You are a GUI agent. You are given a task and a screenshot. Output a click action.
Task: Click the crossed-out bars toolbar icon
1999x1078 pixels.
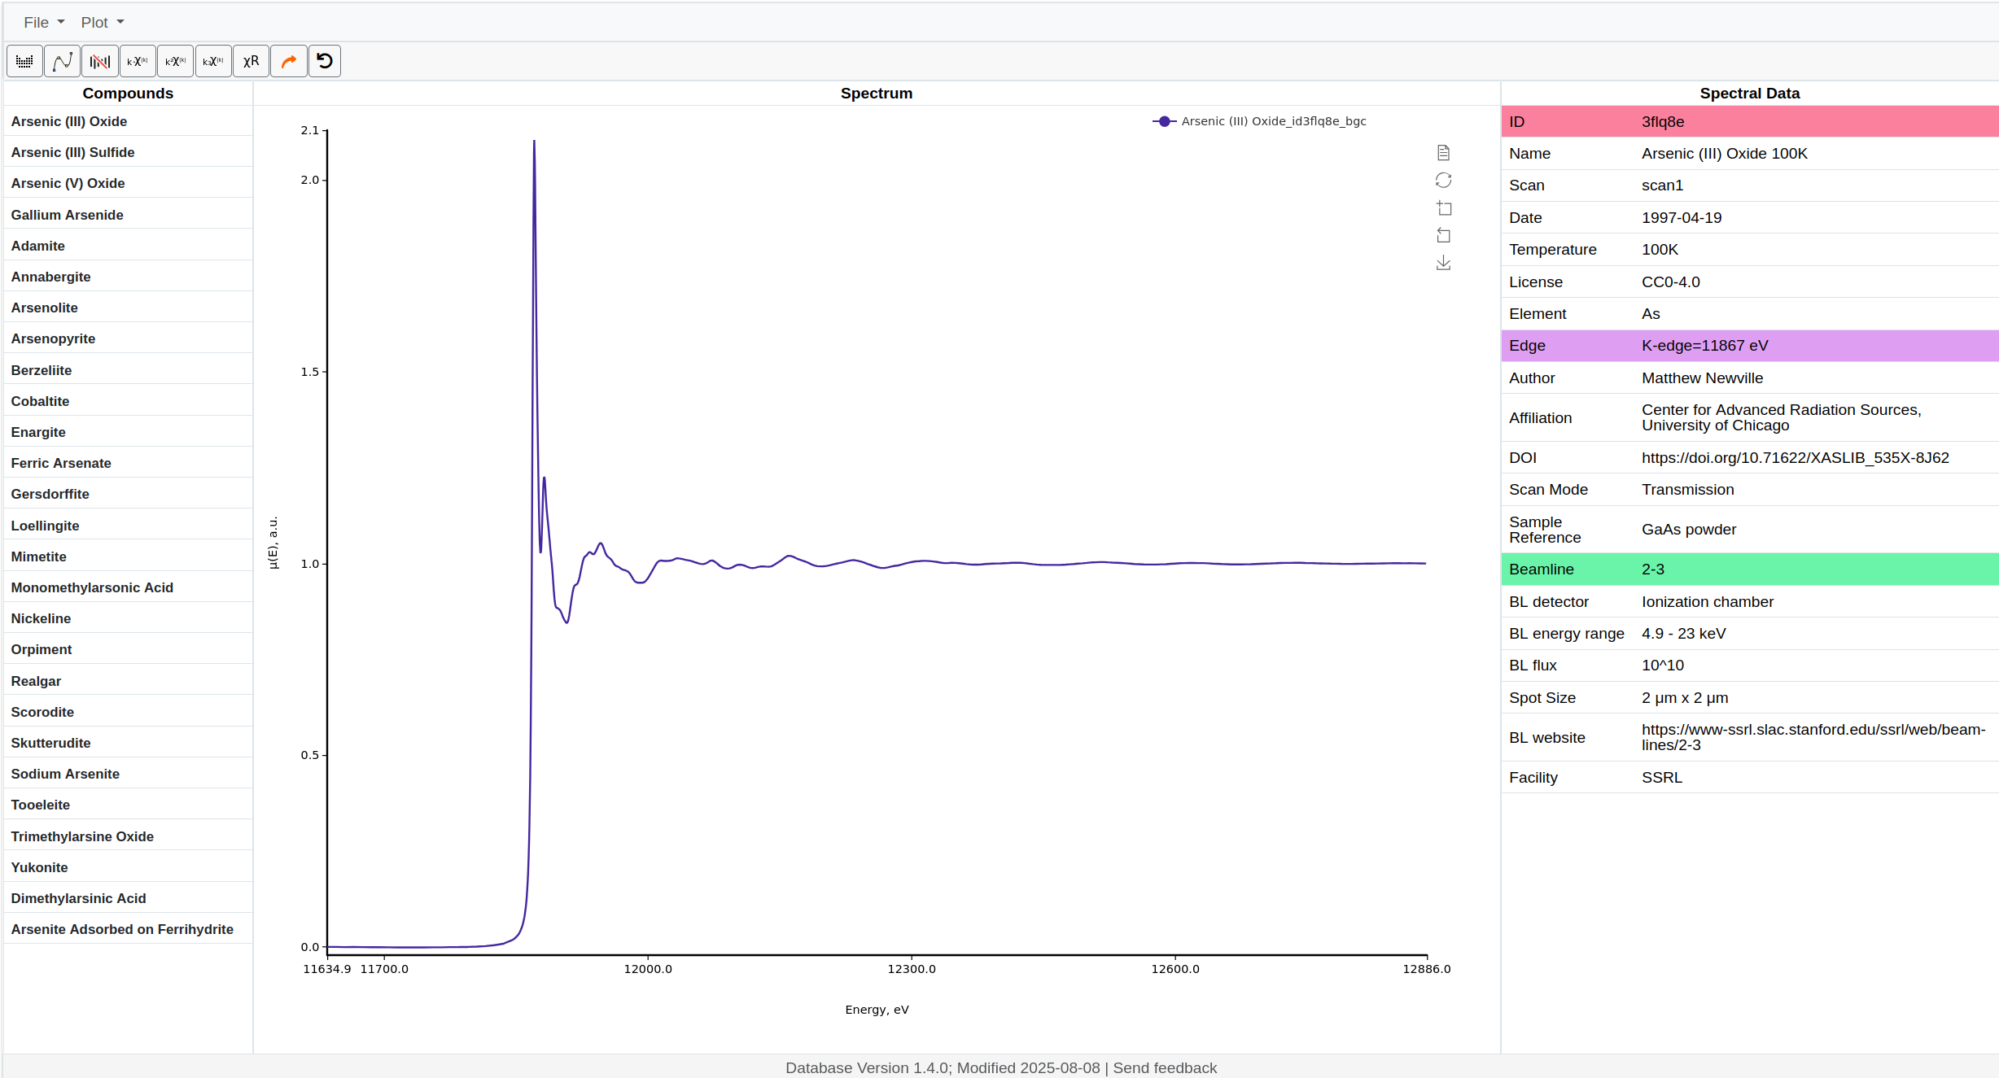pos(100,61)
